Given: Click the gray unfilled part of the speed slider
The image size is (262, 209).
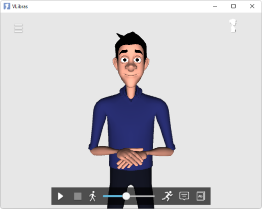Looking at the screenshot, I should [x=142, y=196].
